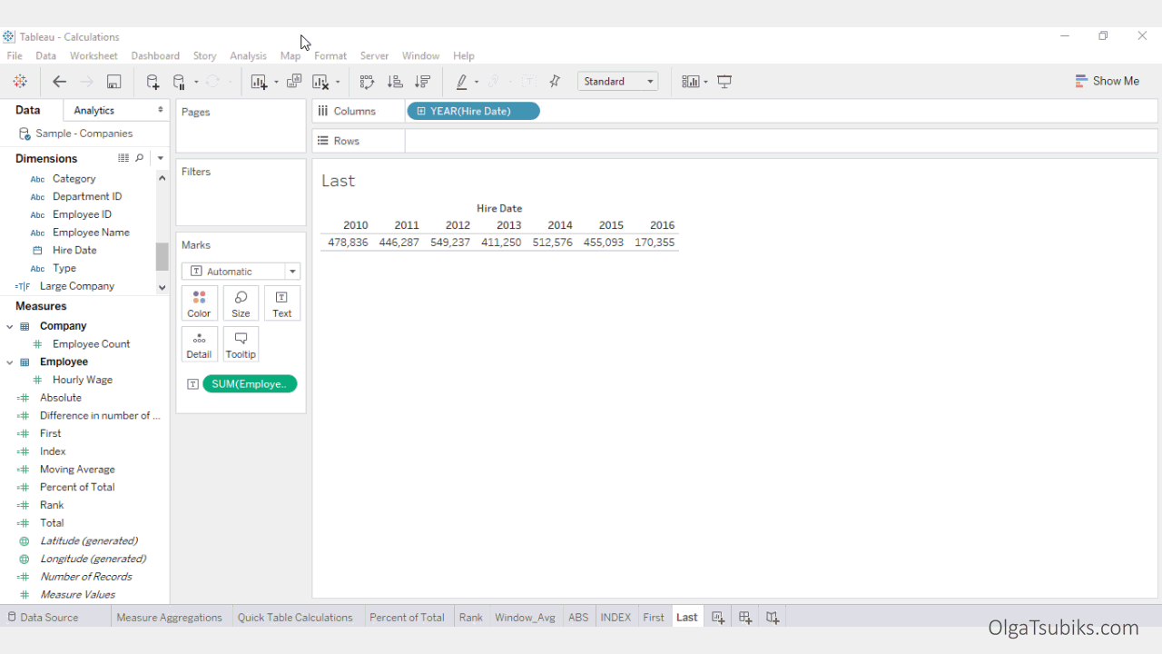Click the Color marks card button
The image size is (1162, 654).
[x=199, y=303]
